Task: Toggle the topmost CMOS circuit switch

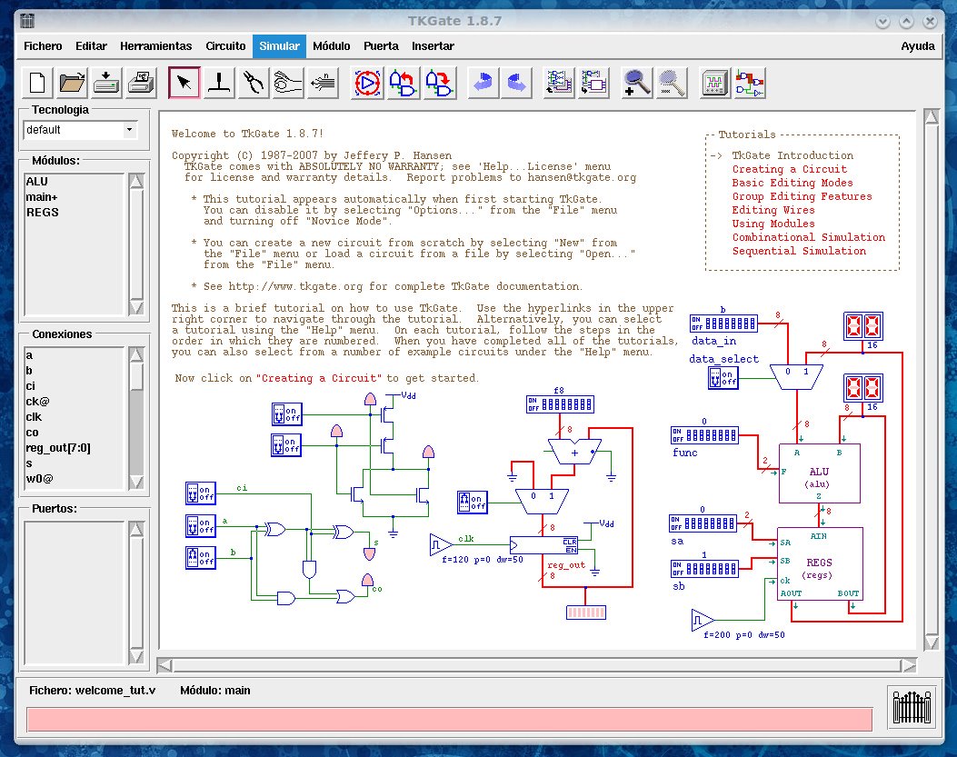Action: (x=286, y=413)
